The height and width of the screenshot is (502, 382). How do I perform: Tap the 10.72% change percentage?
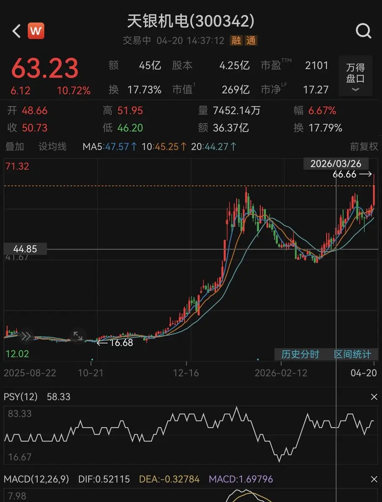point(74,91)
